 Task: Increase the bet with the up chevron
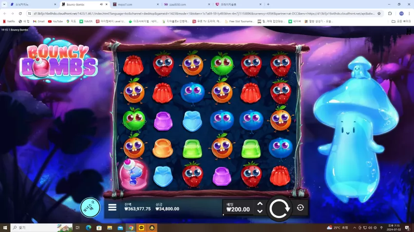coord(260,204)
